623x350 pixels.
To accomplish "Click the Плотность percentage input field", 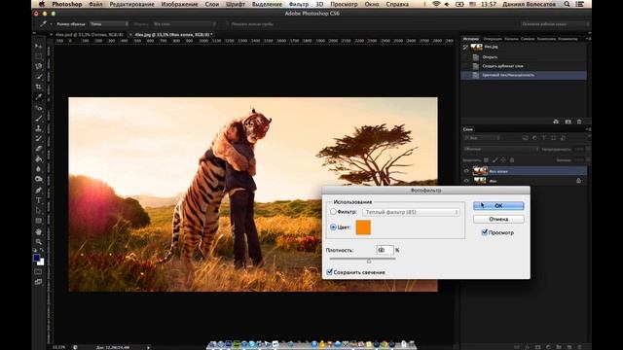I will (x=385, y=250).
